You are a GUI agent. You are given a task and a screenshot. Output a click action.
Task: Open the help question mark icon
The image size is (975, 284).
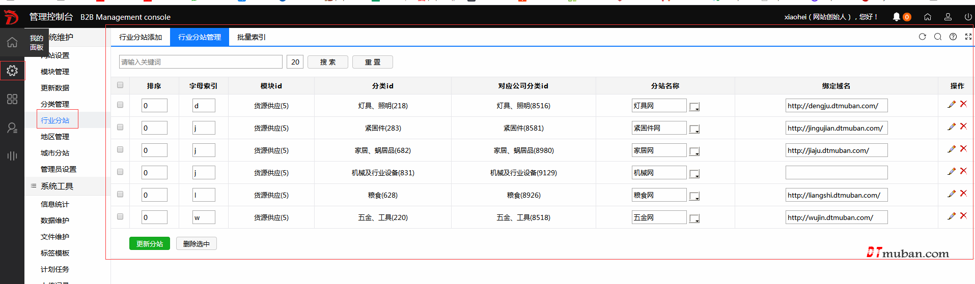point(953,37)
